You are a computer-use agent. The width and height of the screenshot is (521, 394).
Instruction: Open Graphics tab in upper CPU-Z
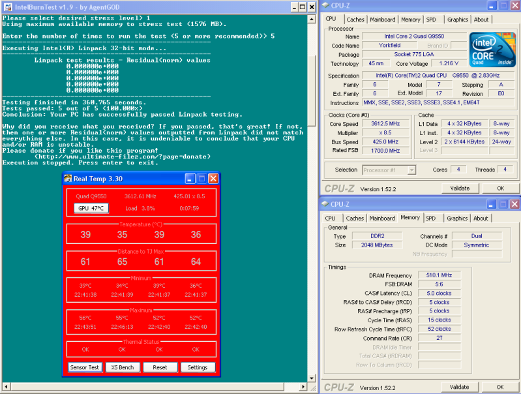tap(458, 20)
